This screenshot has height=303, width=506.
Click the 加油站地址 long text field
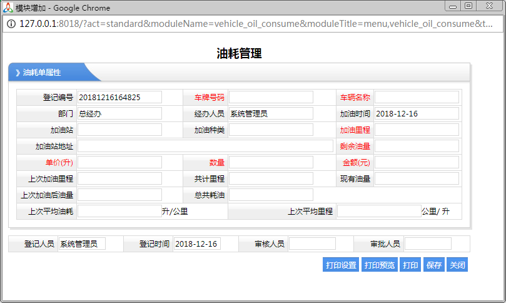coord(205,146)
